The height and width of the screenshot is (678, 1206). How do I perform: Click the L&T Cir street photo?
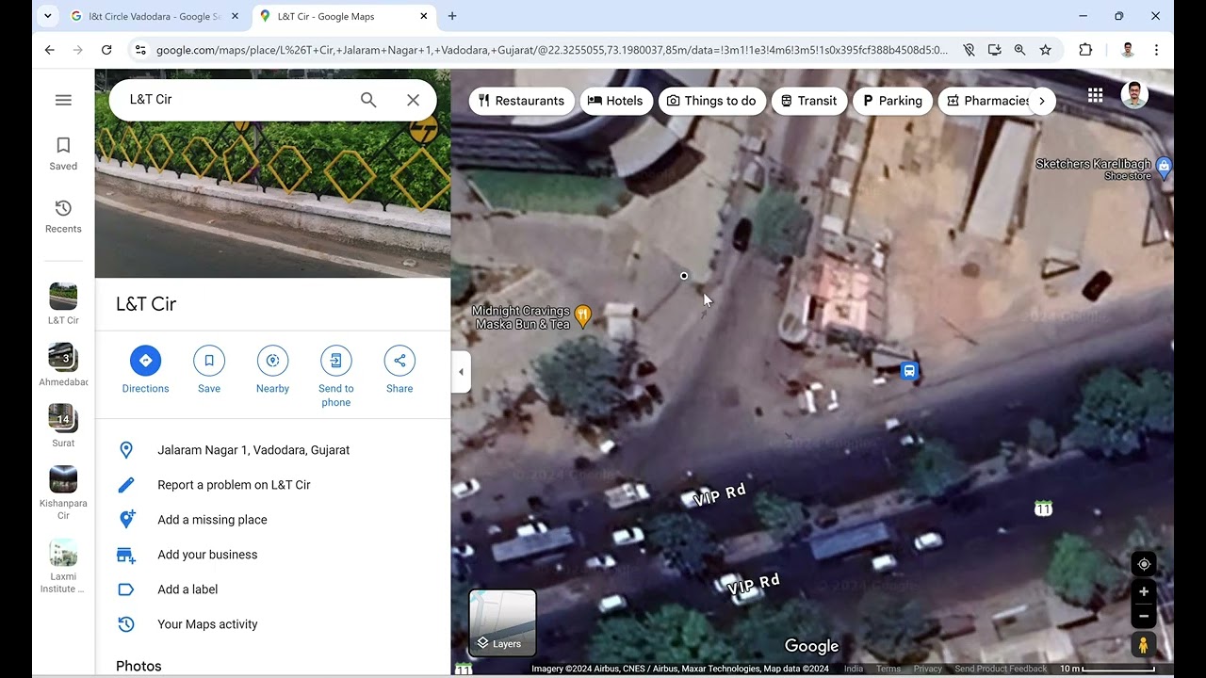[272, 200]
